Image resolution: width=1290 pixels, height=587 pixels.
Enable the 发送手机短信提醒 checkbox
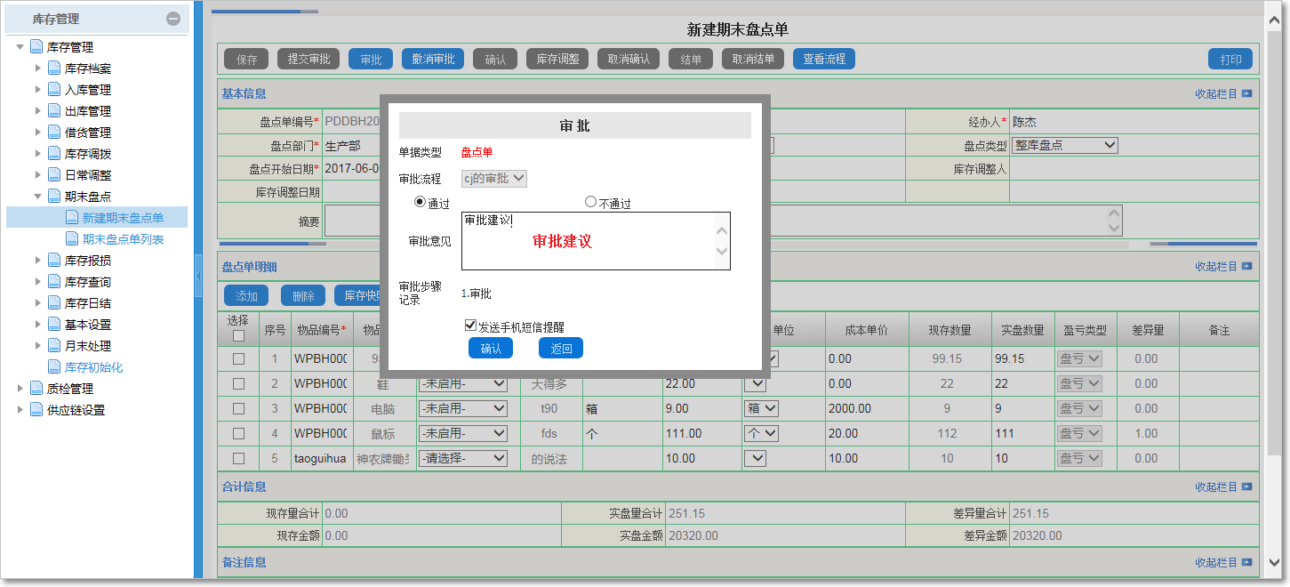point(470,324)
